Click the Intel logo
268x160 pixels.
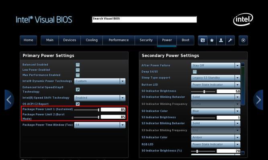tap(243, 20)
